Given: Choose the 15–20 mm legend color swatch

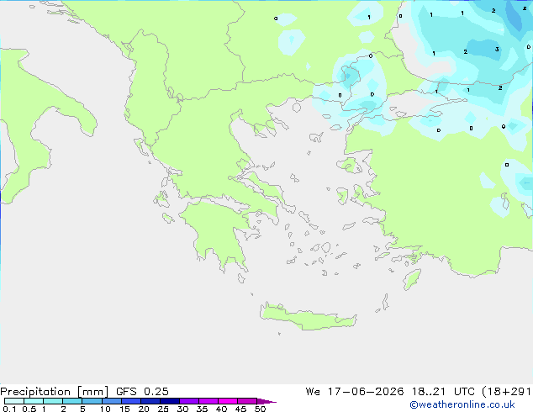Looking at the screenshot, I should [x=131, y=401].
